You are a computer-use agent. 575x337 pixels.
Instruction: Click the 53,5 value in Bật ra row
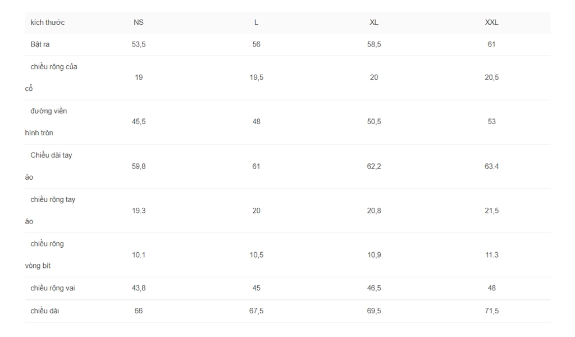(x=139, y=44)
